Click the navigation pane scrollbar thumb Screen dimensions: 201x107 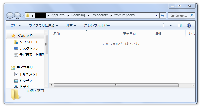coord(46,45)
